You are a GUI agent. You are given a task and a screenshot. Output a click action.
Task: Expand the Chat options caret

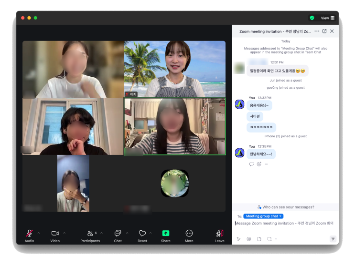click(127, 233)
